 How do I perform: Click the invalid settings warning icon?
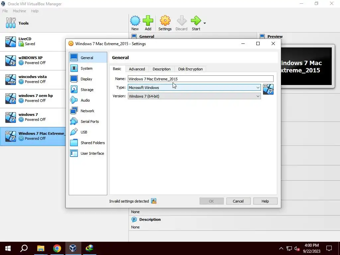pos(154,201)
